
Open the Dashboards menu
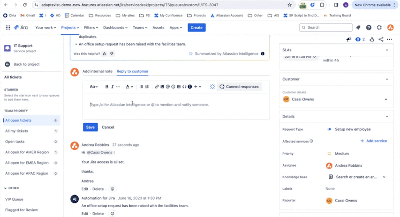point(115,28)
